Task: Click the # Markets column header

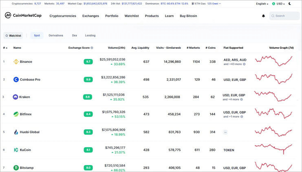Action: 193,48
